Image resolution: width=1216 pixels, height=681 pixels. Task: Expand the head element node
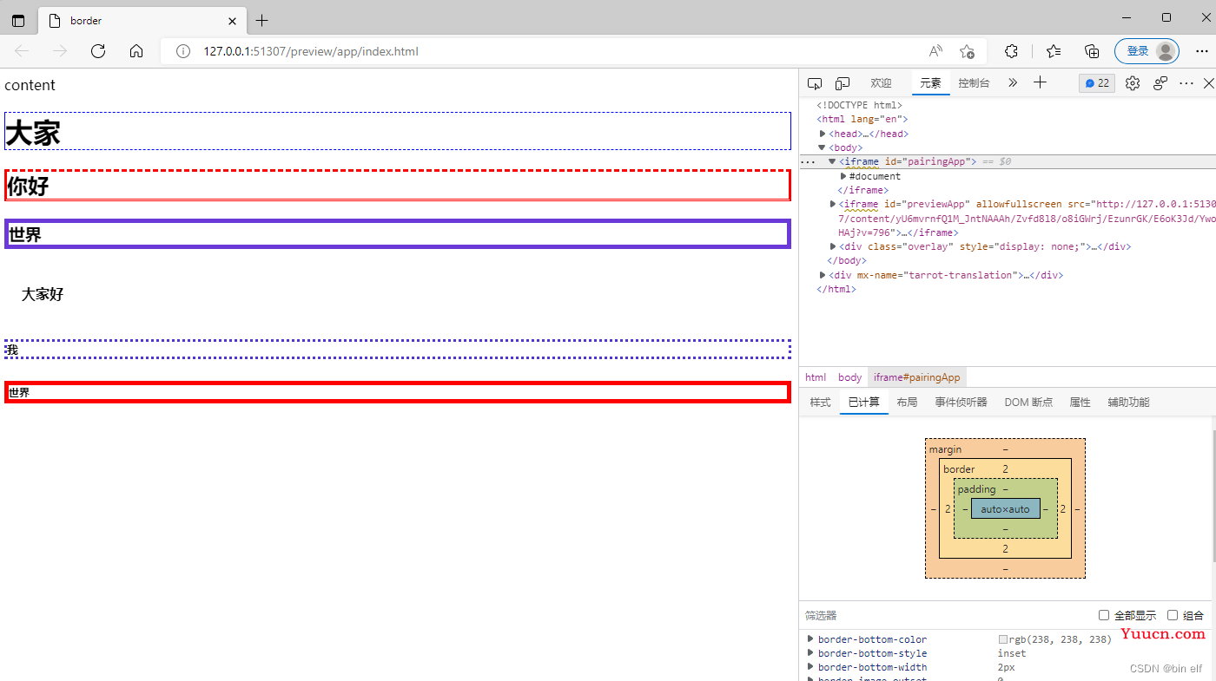click(823, 134)
